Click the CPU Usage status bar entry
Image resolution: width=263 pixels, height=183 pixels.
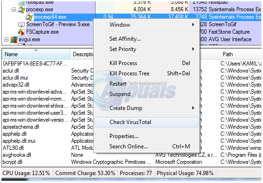click(26, 173)
